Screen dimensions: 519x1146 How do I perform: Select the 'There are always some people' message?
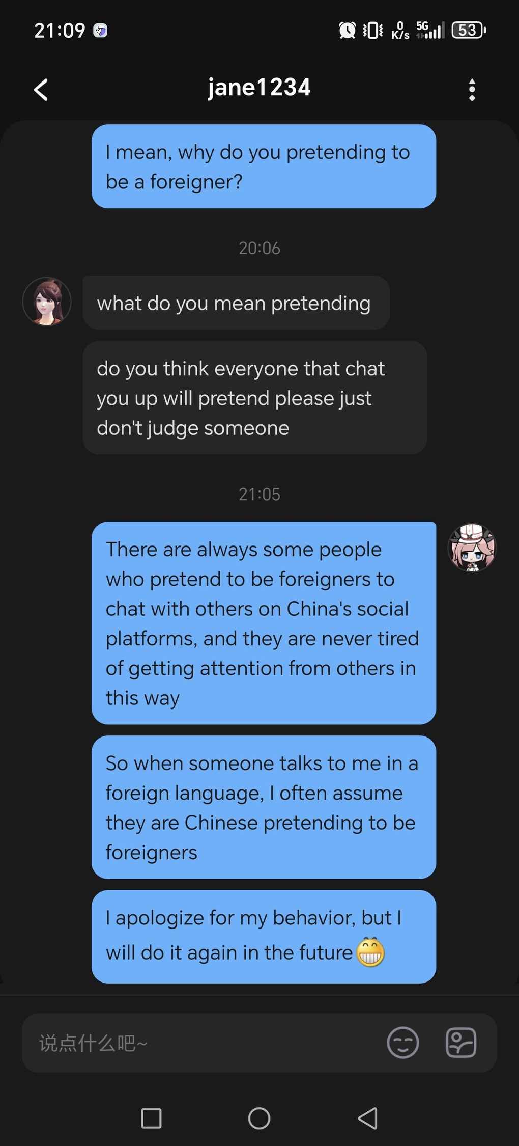pos(264,623)
